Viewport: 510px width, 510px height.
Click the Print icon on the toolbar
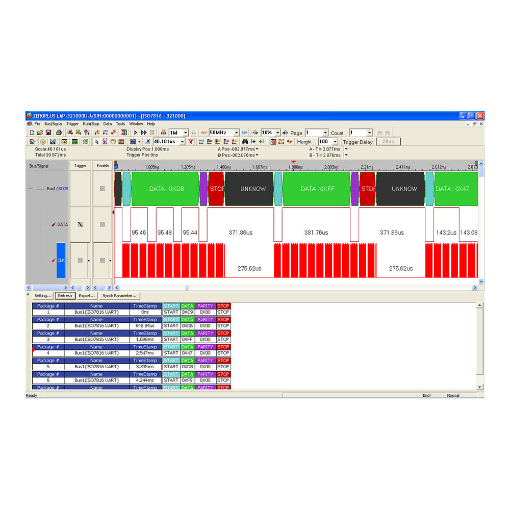(59, 133)
